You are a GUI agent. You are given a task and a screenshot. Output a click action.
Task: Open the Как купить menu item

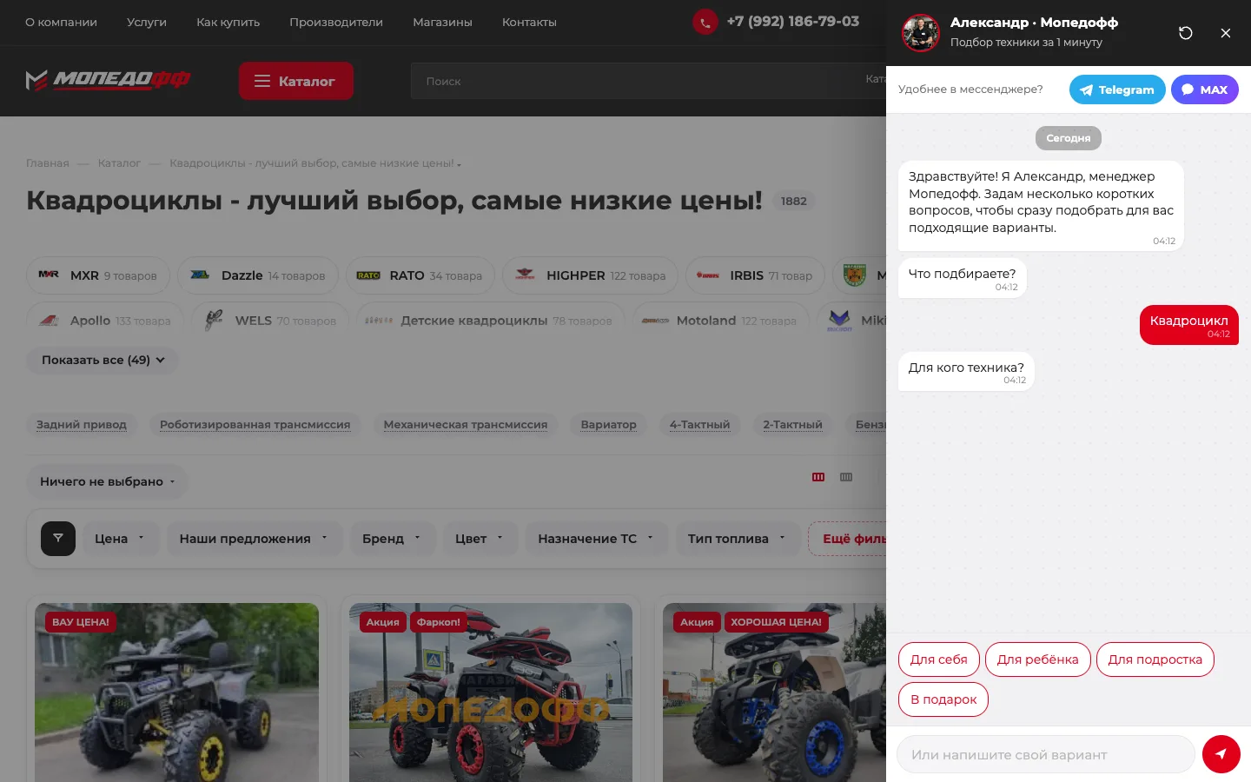pyautogui.click(x=228, y=23)
